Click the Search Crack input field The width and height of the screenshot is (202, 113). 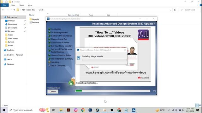point(190,10)
